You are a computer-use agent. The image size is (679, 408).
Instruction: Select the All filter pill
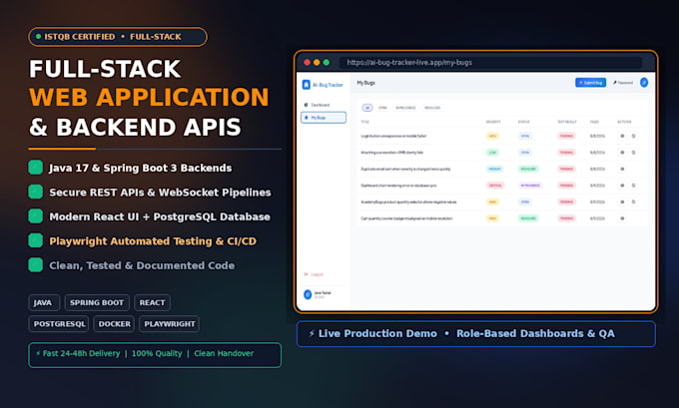coord(367,108)
